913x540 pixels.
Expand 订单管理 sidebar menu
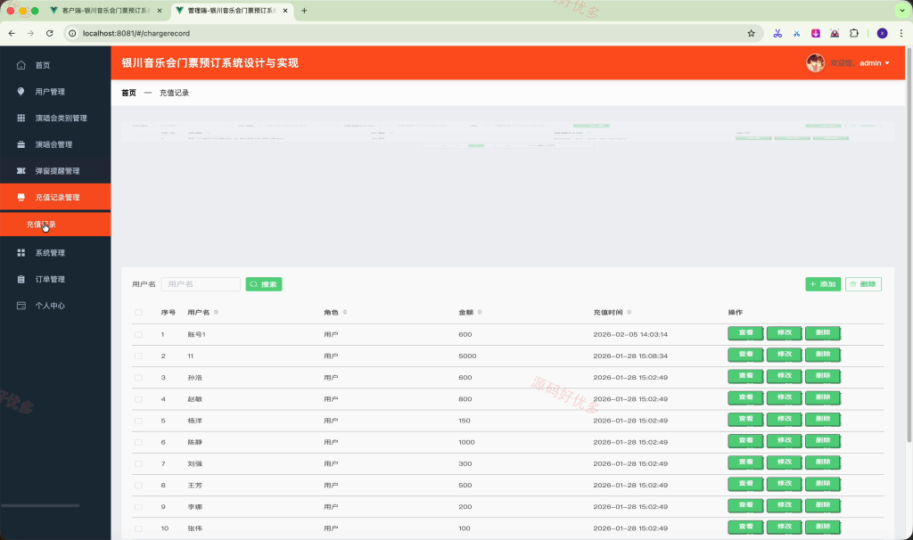(x=55, y=279)
